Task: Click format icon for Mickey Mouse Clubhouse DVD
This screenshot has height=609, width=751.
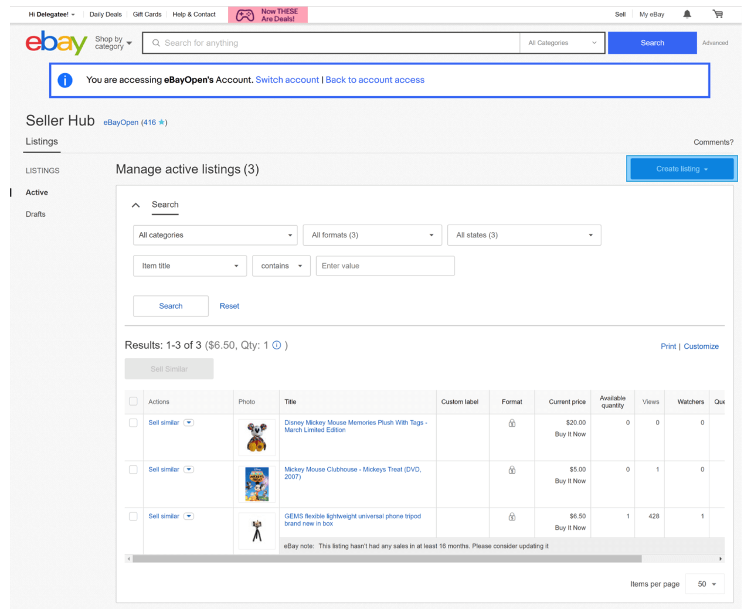Action: 512,469
